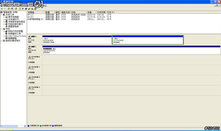This screenshot has width=221, height=131.
Task: Click the 27.35 GB free space cell
Action: coord(101,17)
